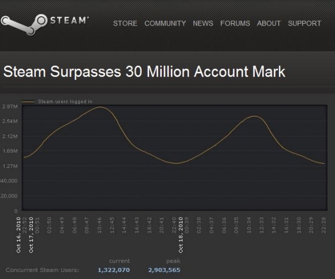Click the 'current' column header
Image resolution: width=335 pixels, height=279 pixels.
click(x=120, y=261)
